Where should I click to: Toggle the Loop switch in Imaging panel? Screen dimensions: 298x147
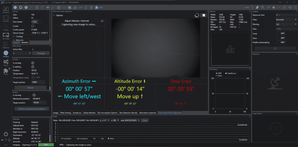[281, 33]
